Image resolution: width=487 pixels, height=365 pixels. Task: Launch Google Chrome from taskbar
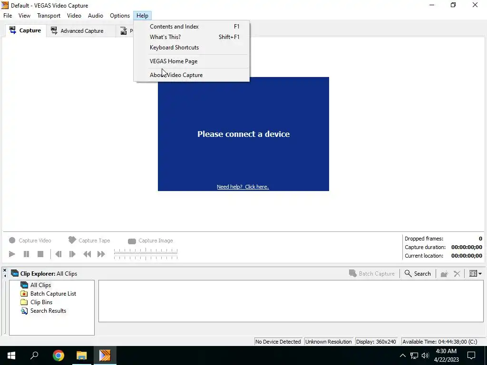[58, 355]
